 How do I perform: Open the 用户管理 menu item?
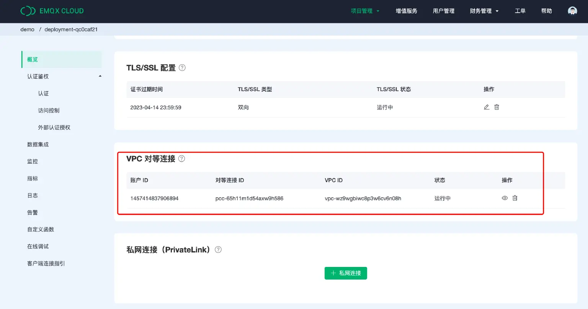[x=443, y=11]
